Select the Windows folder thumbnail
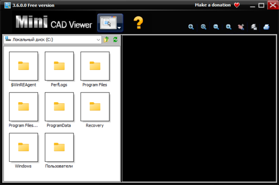 click(24, 147)
